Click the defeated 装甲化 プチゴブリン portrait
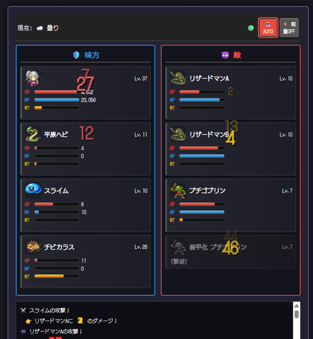Screen dimensions: 313x339 [178, 247]
